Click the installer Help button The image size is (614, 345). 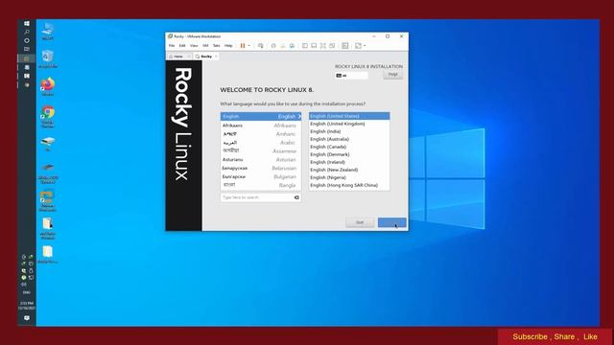click(x=392, y=75)
